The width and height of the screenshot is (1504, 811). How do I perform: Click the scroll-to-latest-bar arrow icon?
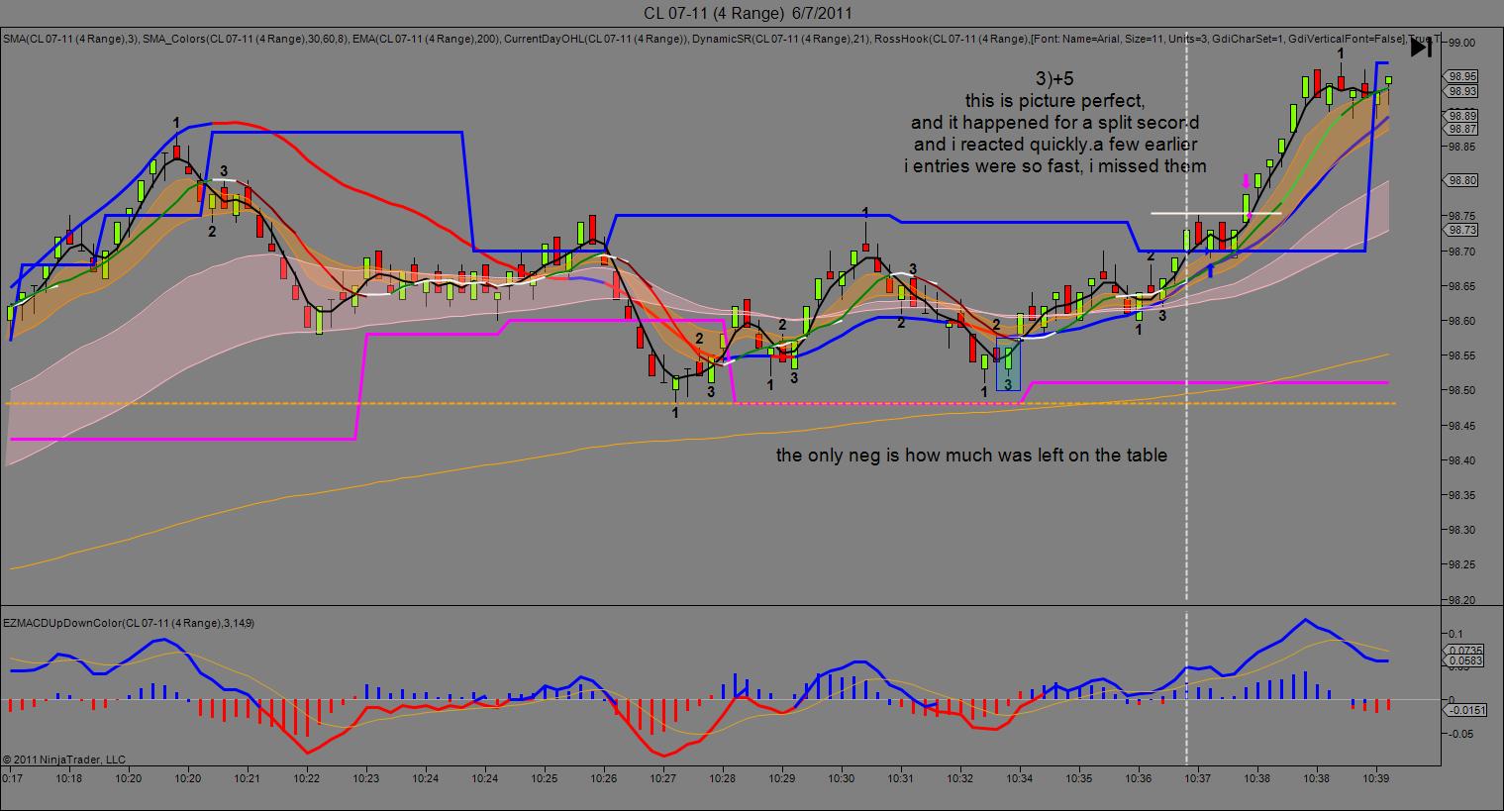click(1420, 47)
